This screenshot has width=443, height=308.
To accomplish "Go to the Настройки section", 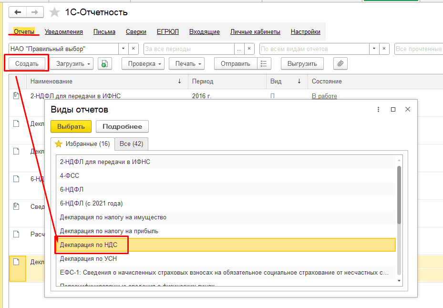I will point(305,32).
